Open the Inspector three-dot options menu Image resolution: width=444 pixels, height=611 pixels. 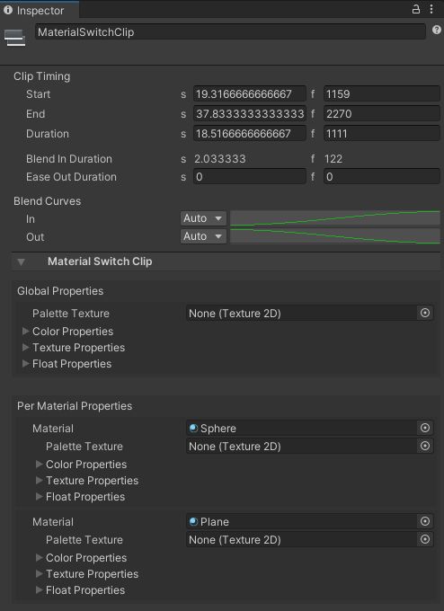tap(431, 9)
